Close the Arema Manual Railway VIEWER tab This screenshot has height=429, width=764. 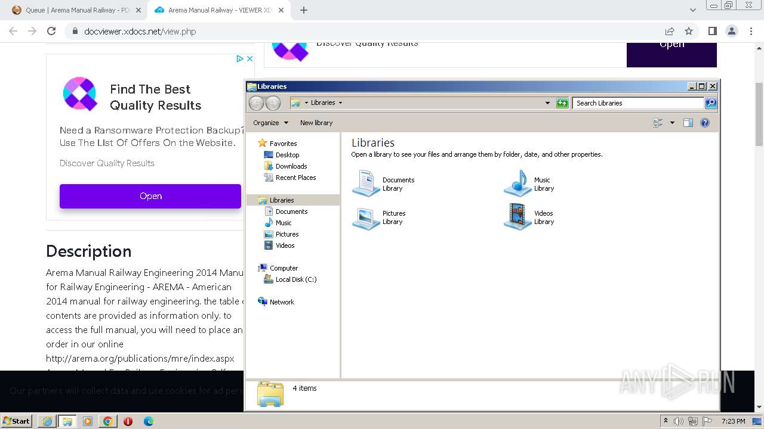[x=280, y=10]
